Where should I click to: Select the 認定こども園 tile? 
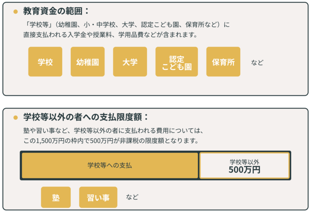[x=176, y=62]
